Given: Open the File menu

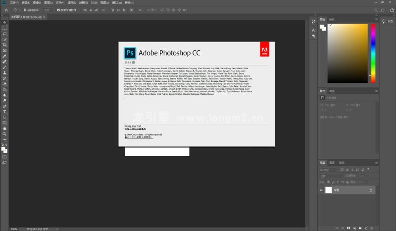Looking at the screenshot, I should pyautogui.click(x=14, y=2).
